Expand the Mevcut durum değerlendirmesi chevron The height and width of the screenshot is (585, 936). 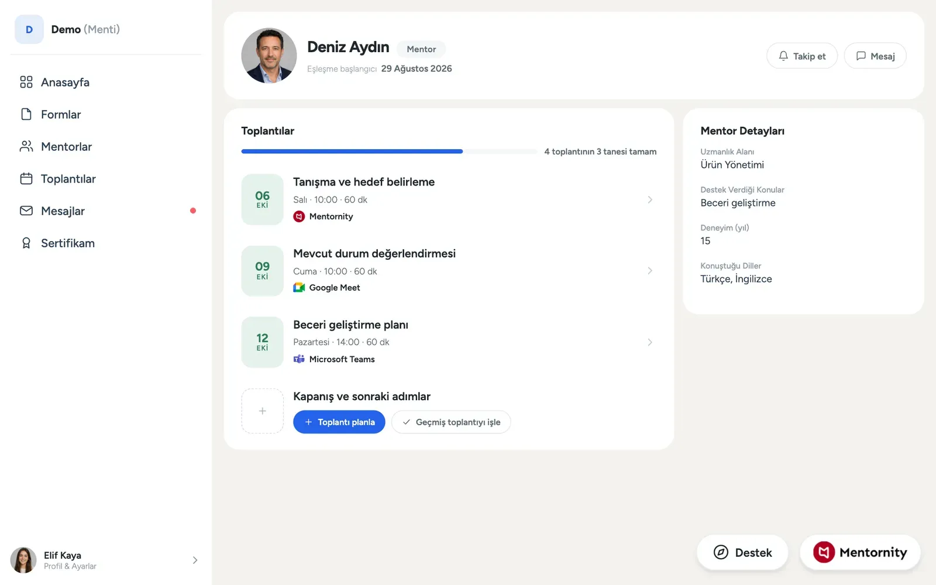point(650,271)
